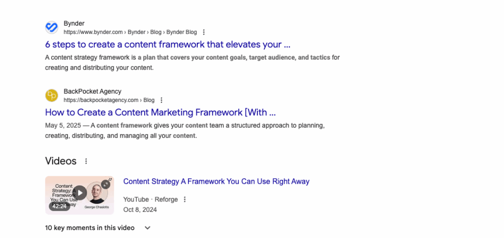This screenshot has width=504, height=238.
Task: Open three-dot menu beside YouTube · Reforge
Action: (185, 200)
